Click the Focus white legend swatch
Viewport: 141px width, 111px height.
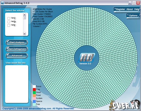[x=34, y=86]
